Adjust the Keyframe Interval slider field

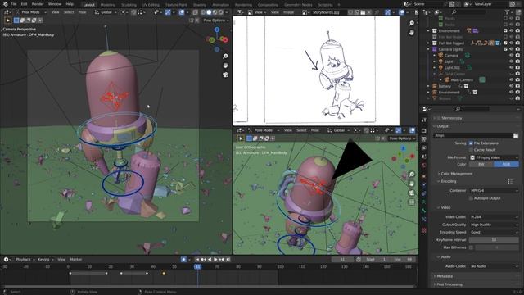click(x=495, y=240)
